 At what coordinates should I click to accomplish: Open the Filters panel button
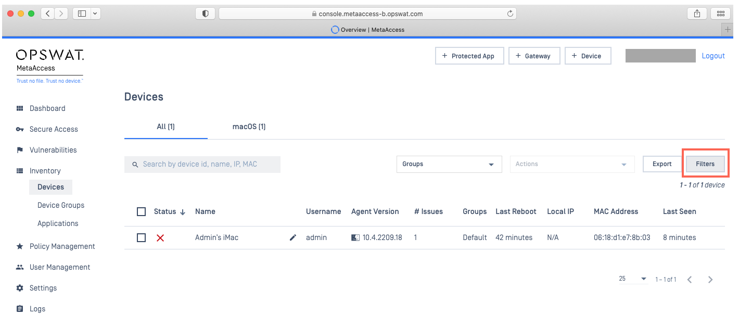[x=705, y=164]
